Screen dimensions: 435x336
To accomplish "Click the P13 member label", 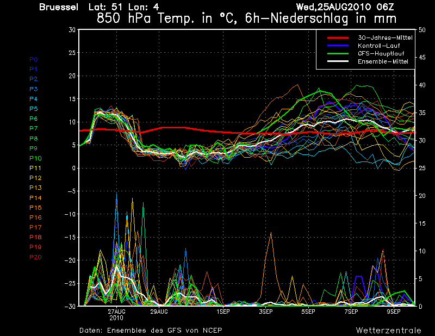I will [35, 188].
